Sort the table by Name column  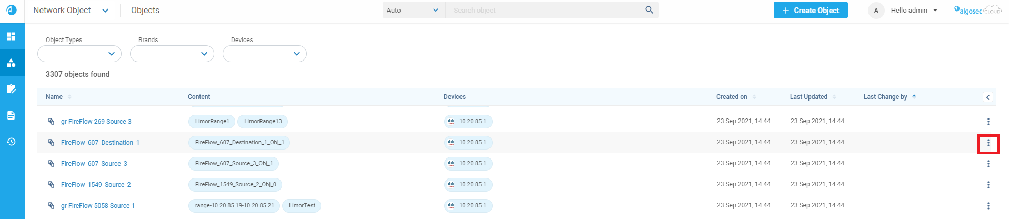54,97
